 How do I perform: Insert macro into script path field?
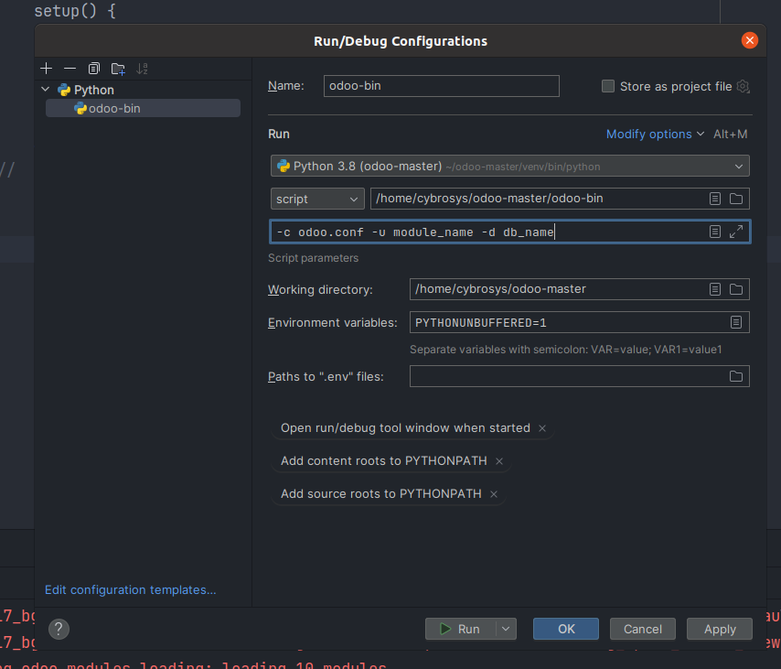pyautogui.click(x=715, y=199)
